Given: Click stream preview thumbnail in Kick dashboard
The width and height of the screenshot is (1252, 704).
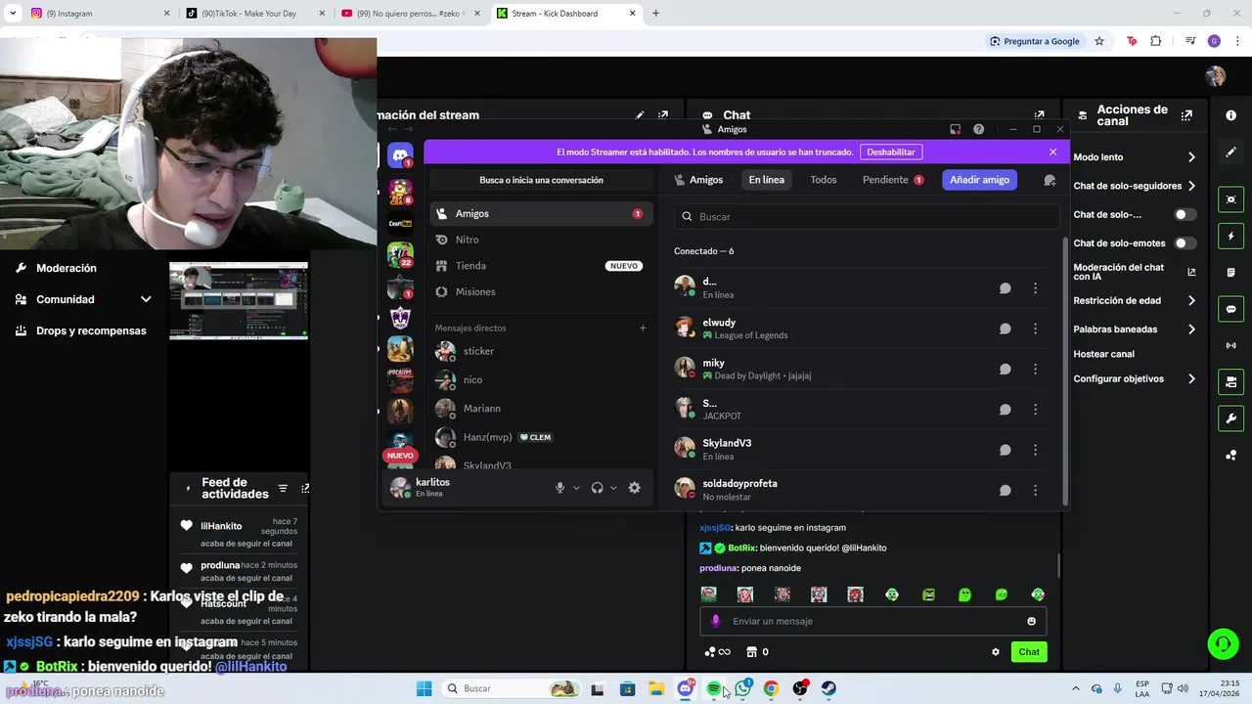Looking at the screenshot, I should (239, 300).
